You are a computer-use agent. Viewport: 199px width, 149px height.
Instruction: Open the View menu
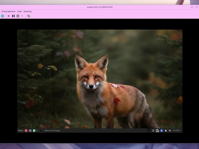tap(19, 11)
